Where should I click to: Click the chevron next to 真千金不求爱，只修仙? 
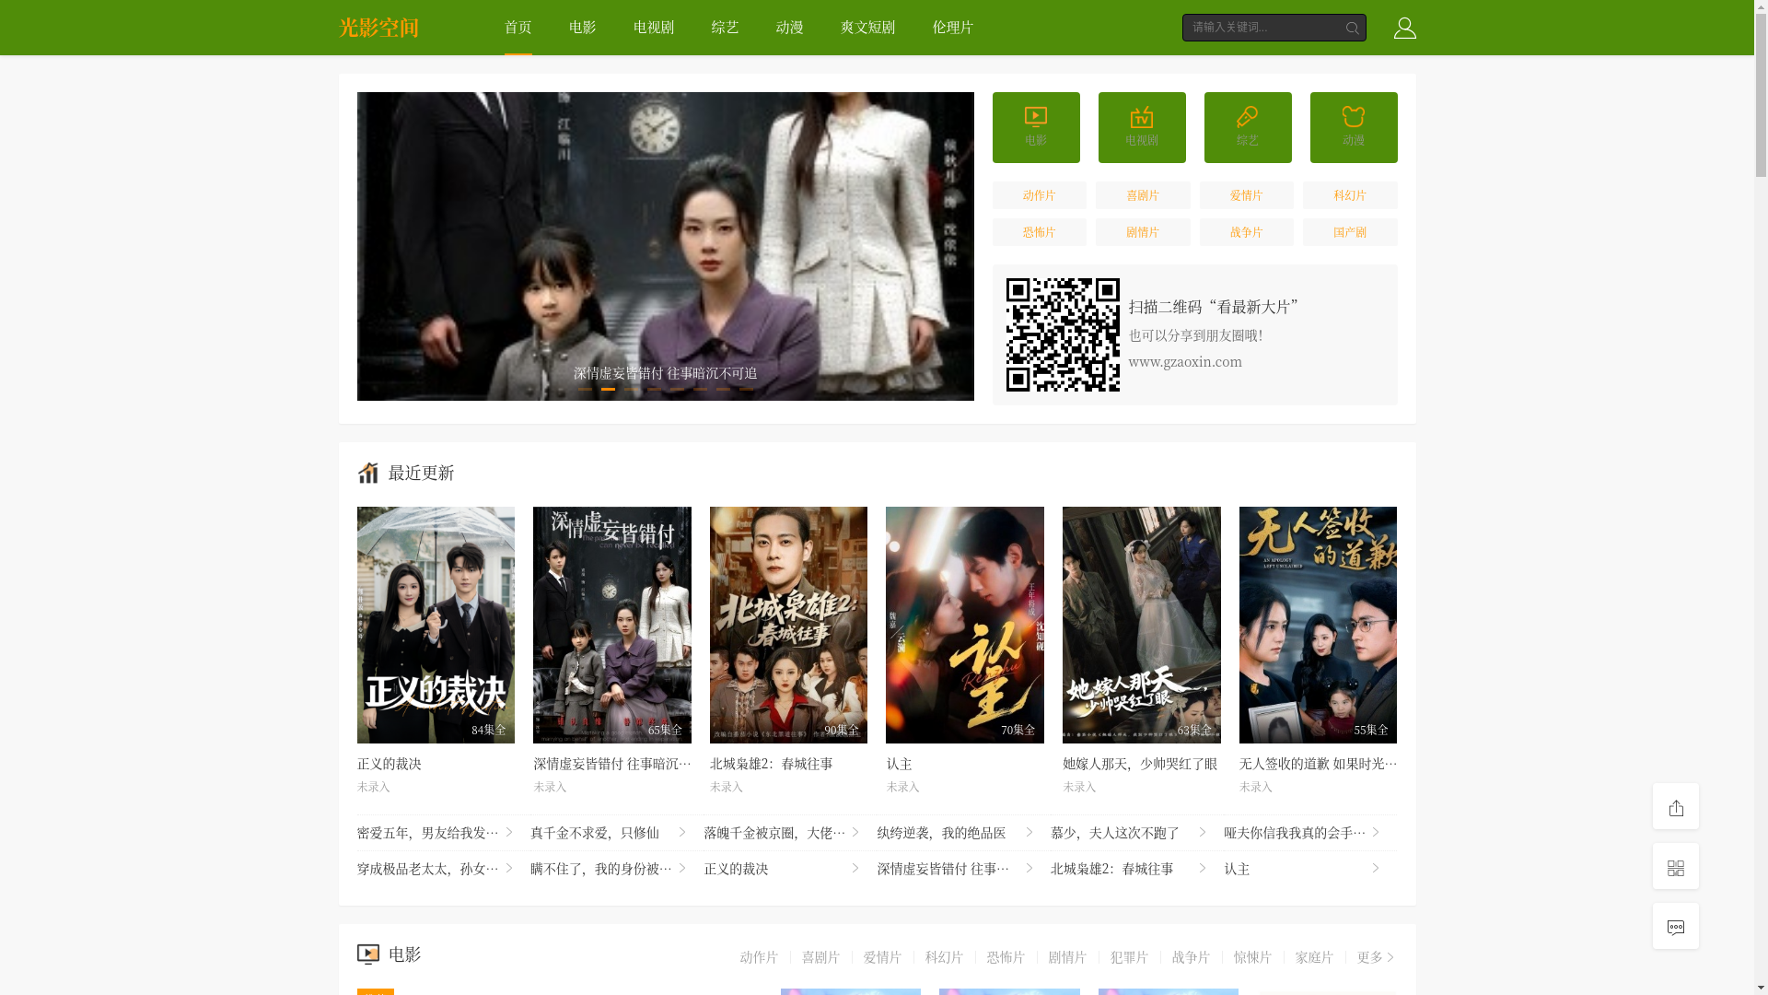pos(682,832)
